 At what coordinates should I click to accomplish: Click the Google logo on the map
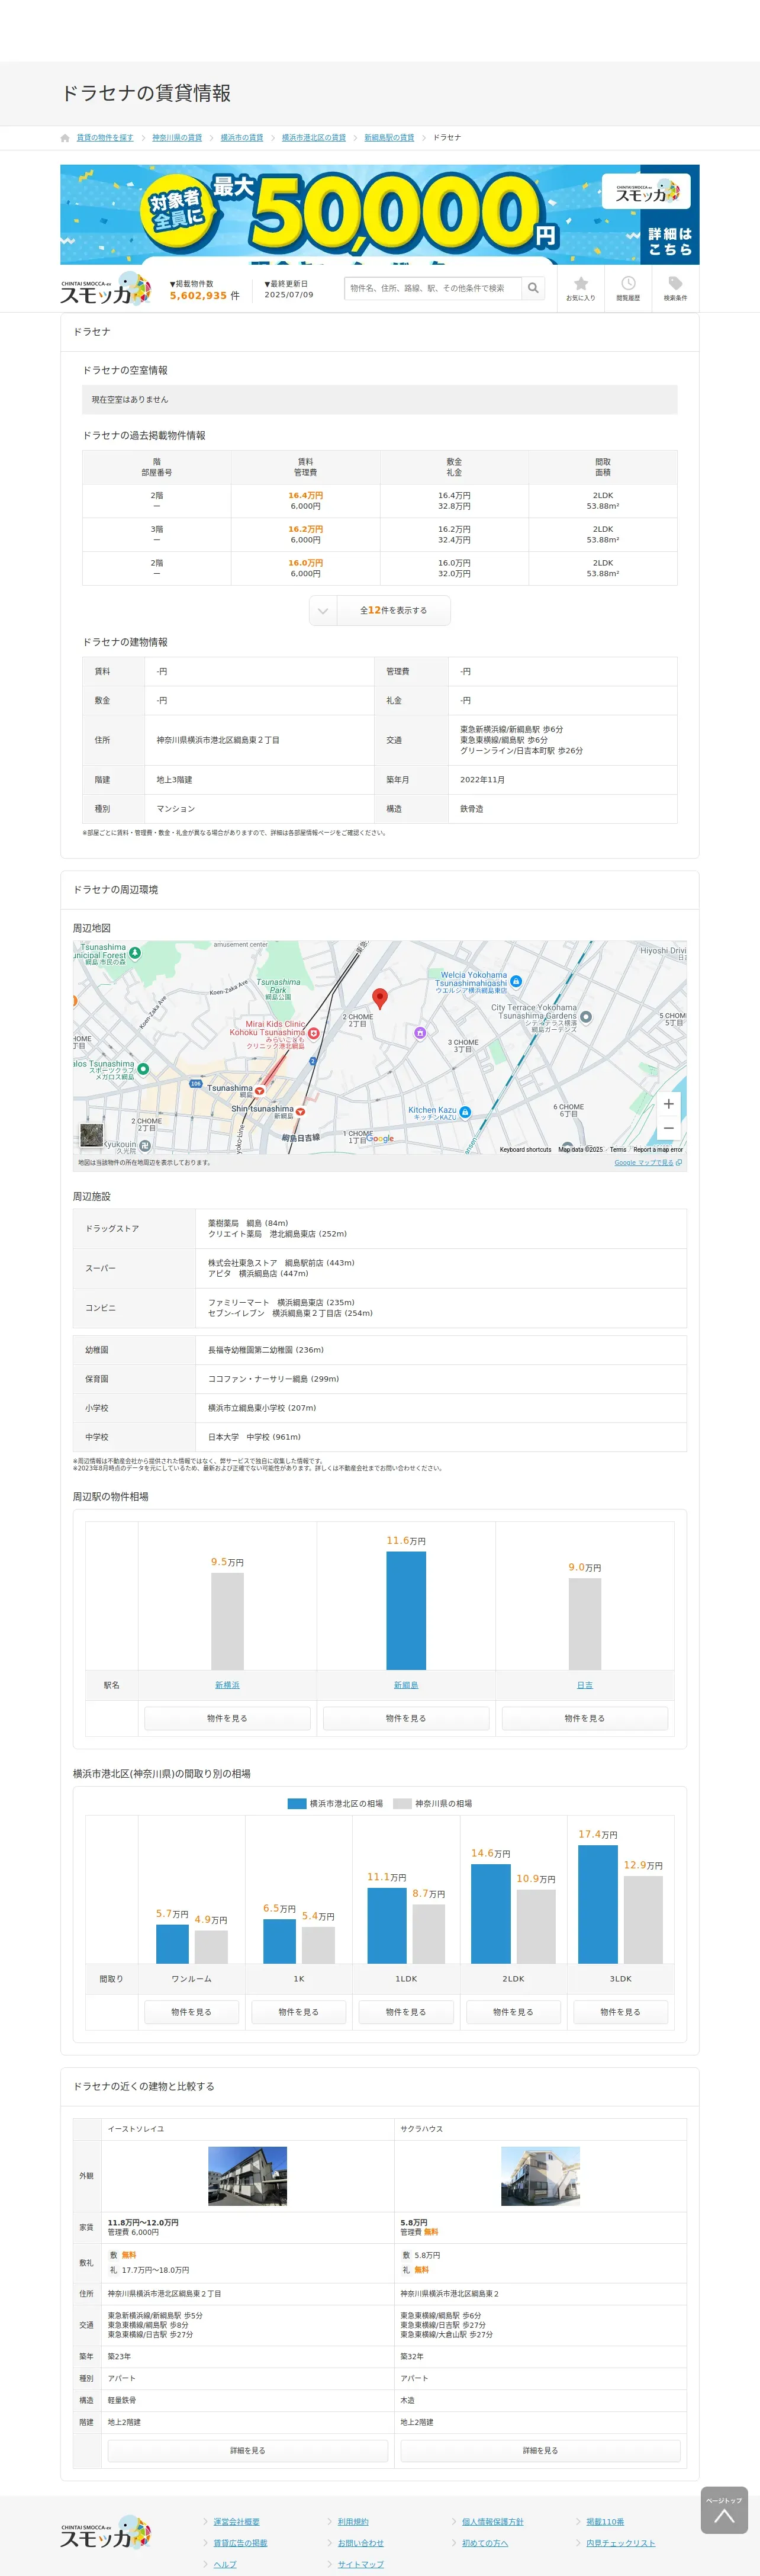click(380, 1139)
